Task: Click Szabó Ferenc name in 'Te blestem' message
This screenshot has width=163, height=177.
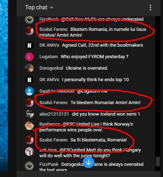Action: tap(53, 103)
